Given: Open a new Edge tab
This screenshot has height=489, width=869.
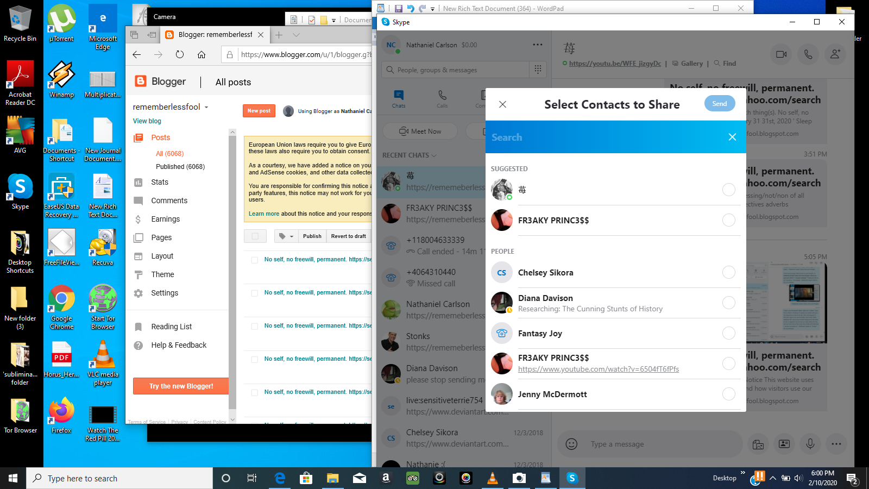Looking at the screenshot, I should [x=279, y=35].
